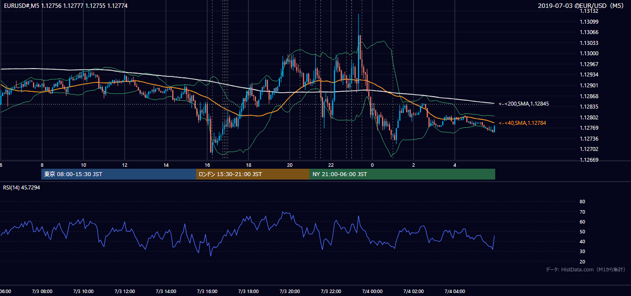Click the 7/3 10:00 time label

[83, 292]
